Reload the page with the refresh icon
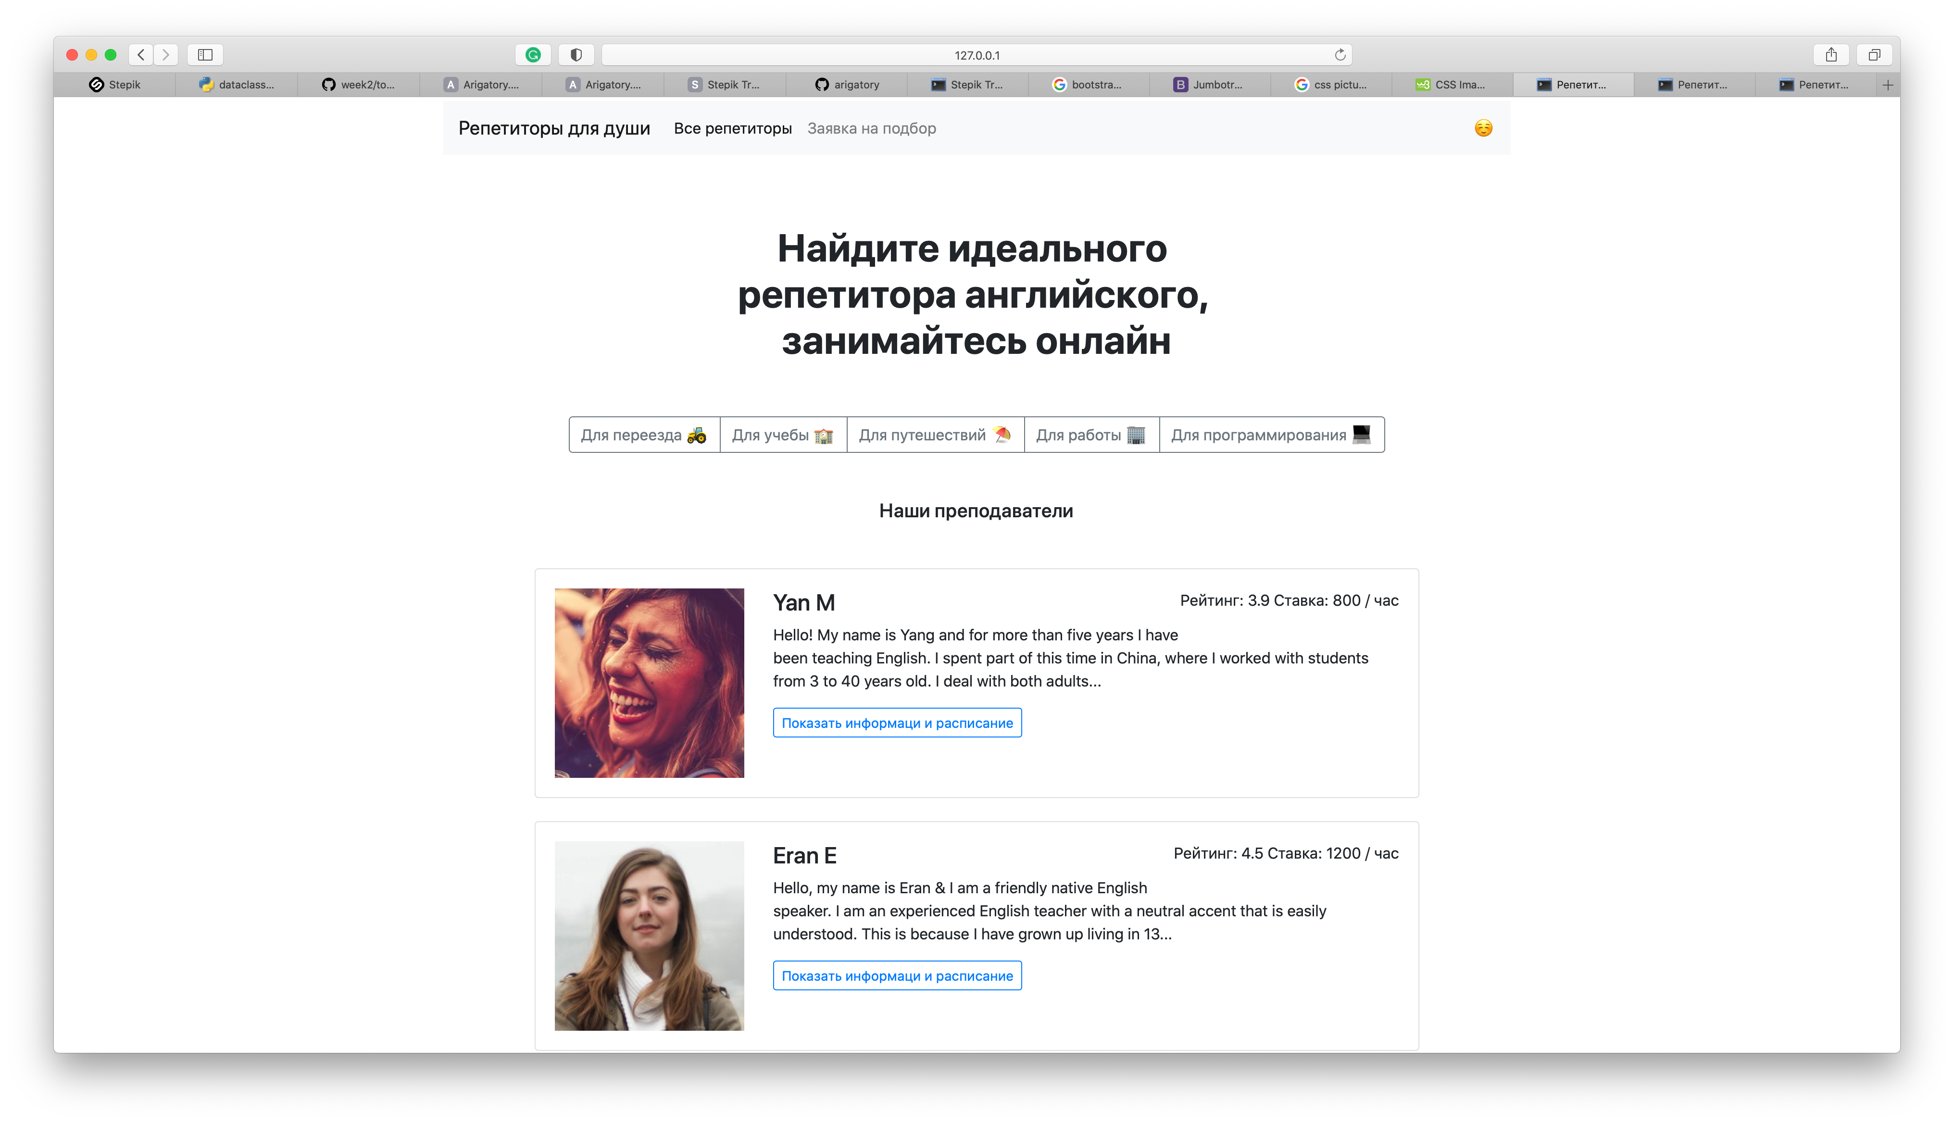Viewport: 1954px width, 1124px height. [x=1340, y=55]
